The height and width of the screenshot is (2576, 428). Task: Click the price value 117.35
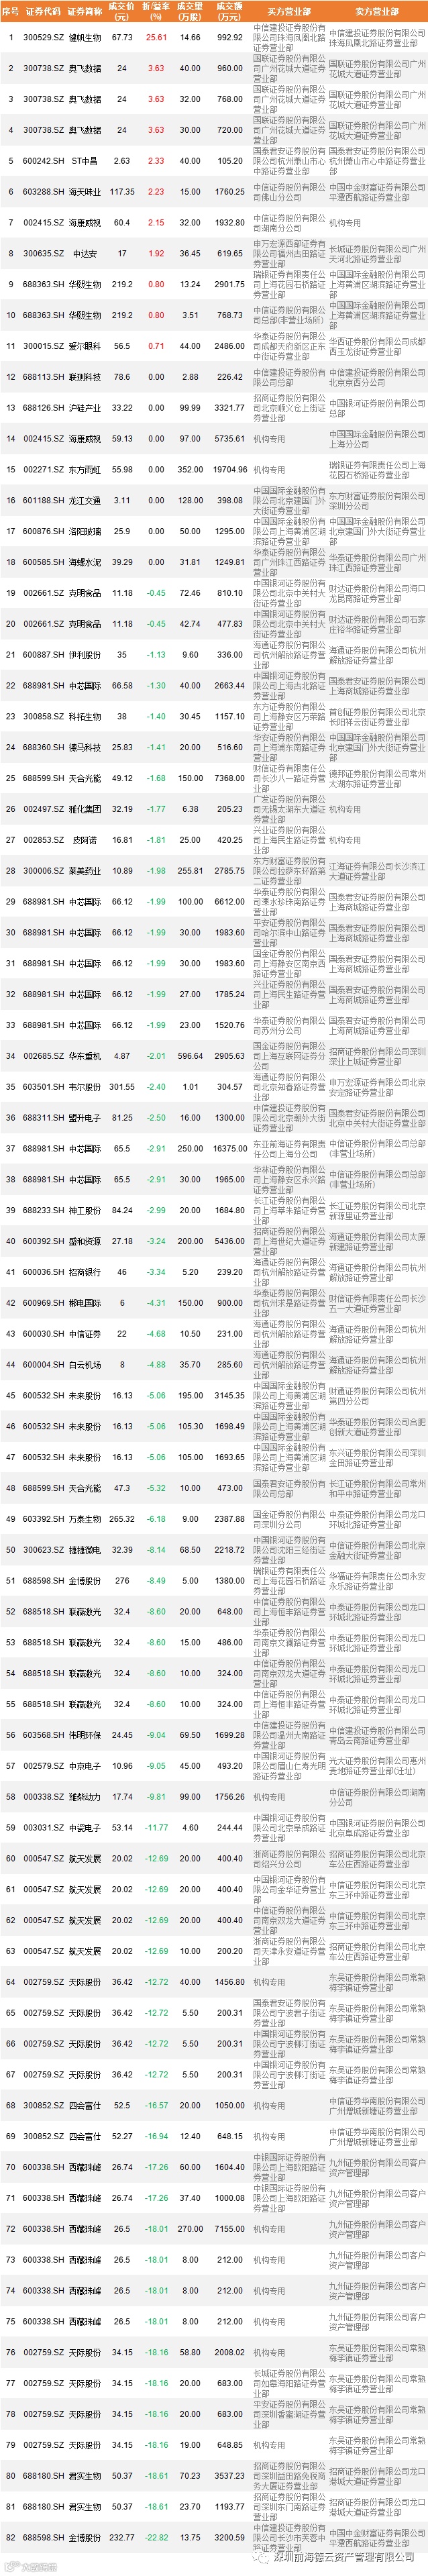click(x=122, y=192)
